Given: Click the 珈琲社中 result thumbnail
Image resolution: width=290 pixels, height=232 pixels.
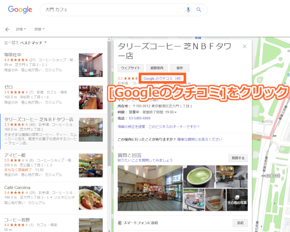Looking at the screenshot, I should [90, 65].
